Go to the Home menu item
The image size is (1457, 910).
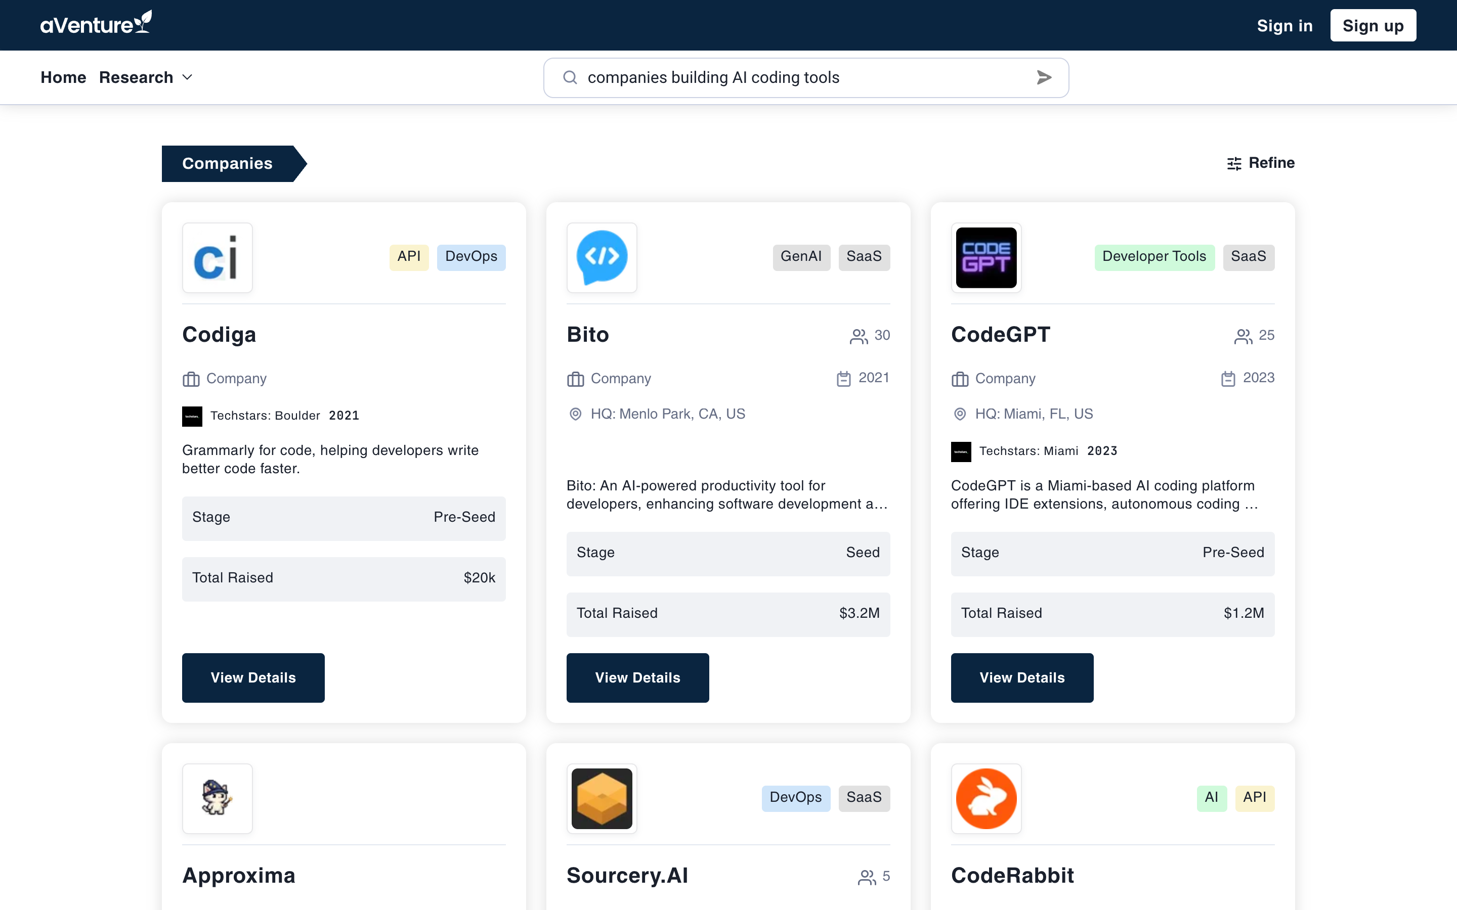click(63, 78)
